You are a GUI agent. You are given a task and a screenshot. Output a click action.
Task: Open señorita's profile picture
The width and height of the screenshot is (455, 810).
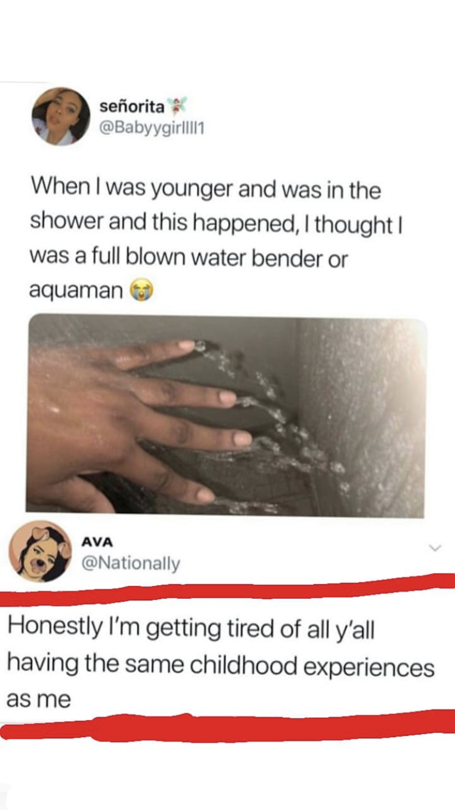point(61,116)
